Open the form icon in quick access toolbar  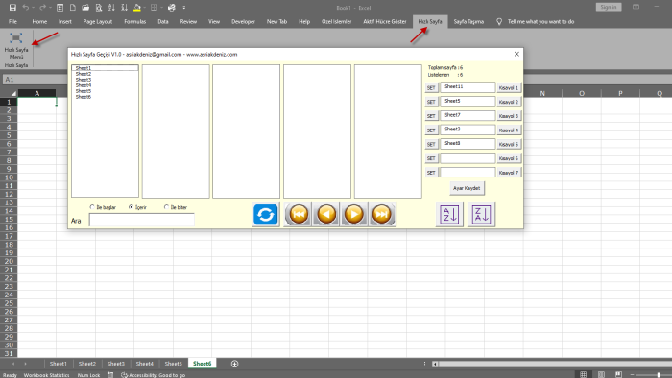pyautogui.click(x=60, y=8)
